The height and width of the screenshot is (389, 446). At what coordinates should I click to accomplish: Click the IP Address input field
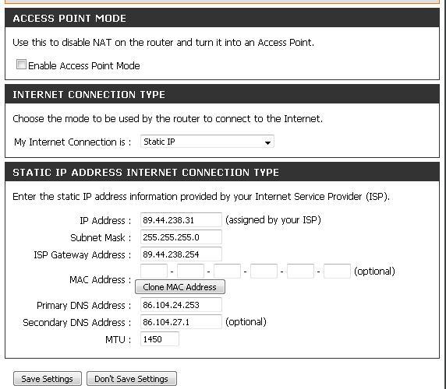click(x=181, y=220)
